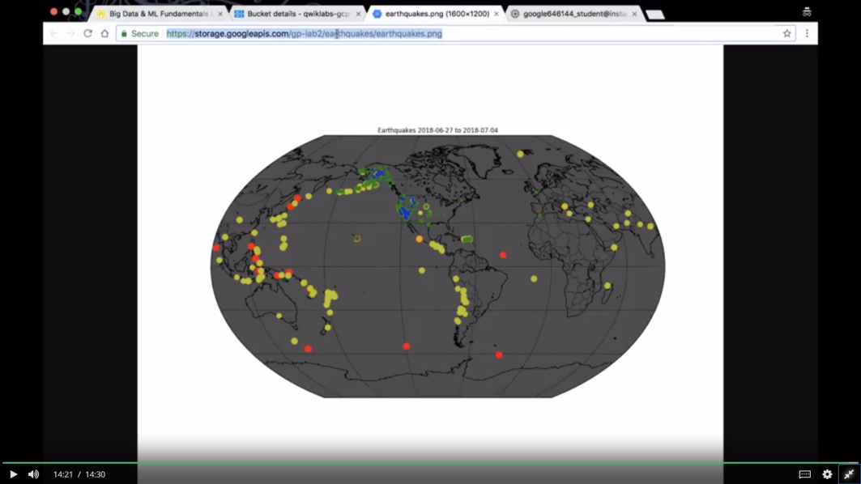
Task: Mute the video volume
Action: (x=32, y=474)
